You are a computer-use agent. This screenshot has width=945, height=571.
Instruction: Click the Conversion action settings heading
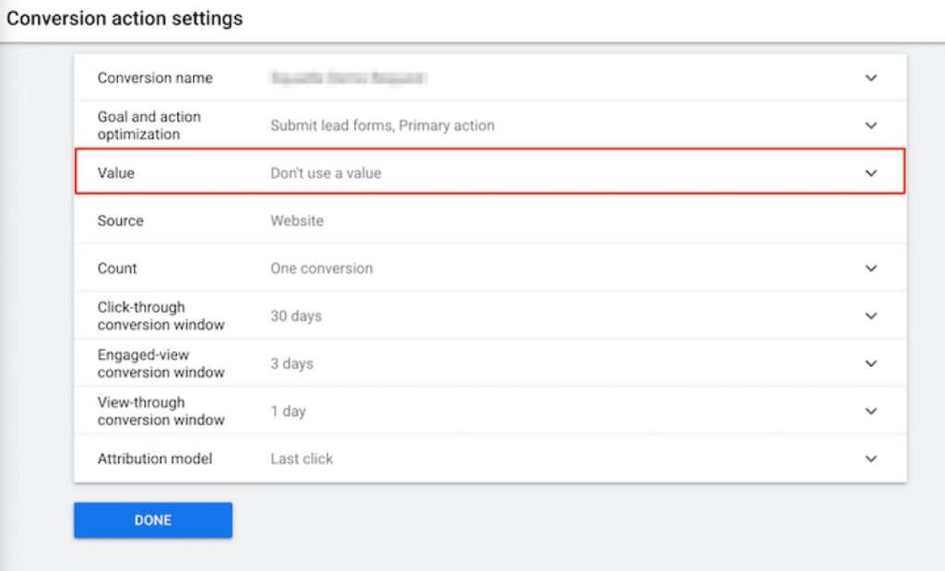click(x=125, y=18)
